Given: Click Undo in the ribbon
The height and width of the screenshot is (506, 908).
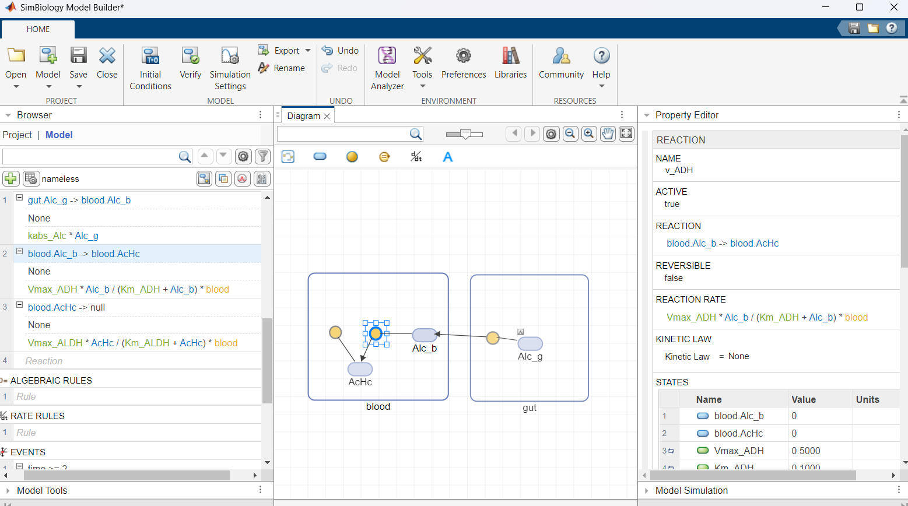Looking at the screenshot, I should point(341,51).
